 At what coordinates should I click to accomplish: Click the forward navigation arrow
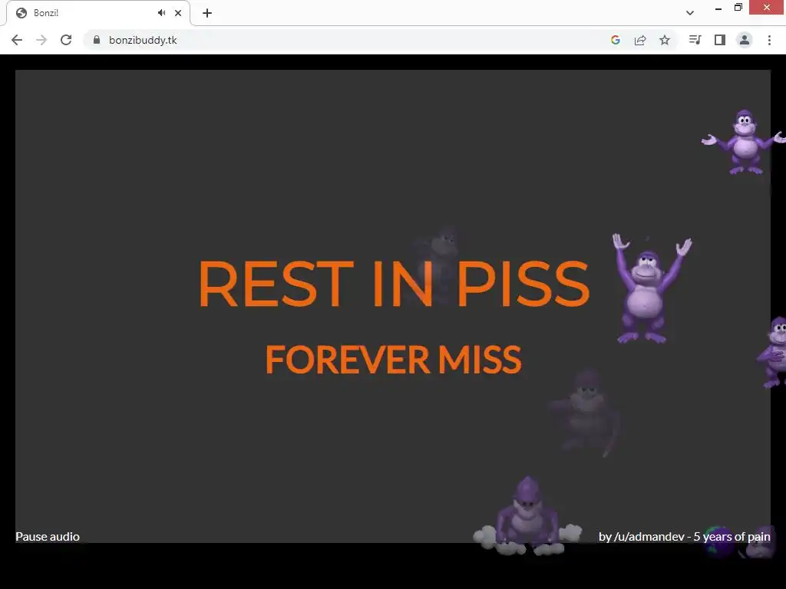tap(41, 40)
